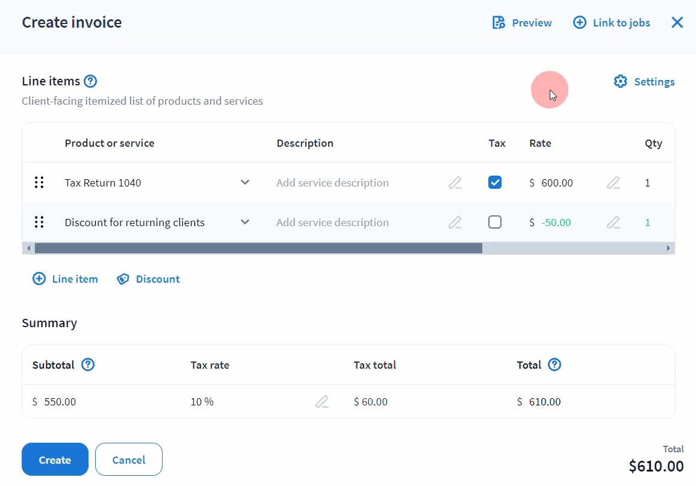Click Add service description for Tax Return
This screenshot has width=696, height=486.
point(332,183)
